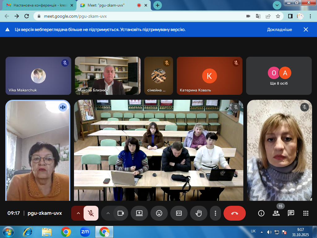The height and width of the screenshot is (238, 317).
Task: Expand audio settings arrow beside microphone
Action: point(78,213)
